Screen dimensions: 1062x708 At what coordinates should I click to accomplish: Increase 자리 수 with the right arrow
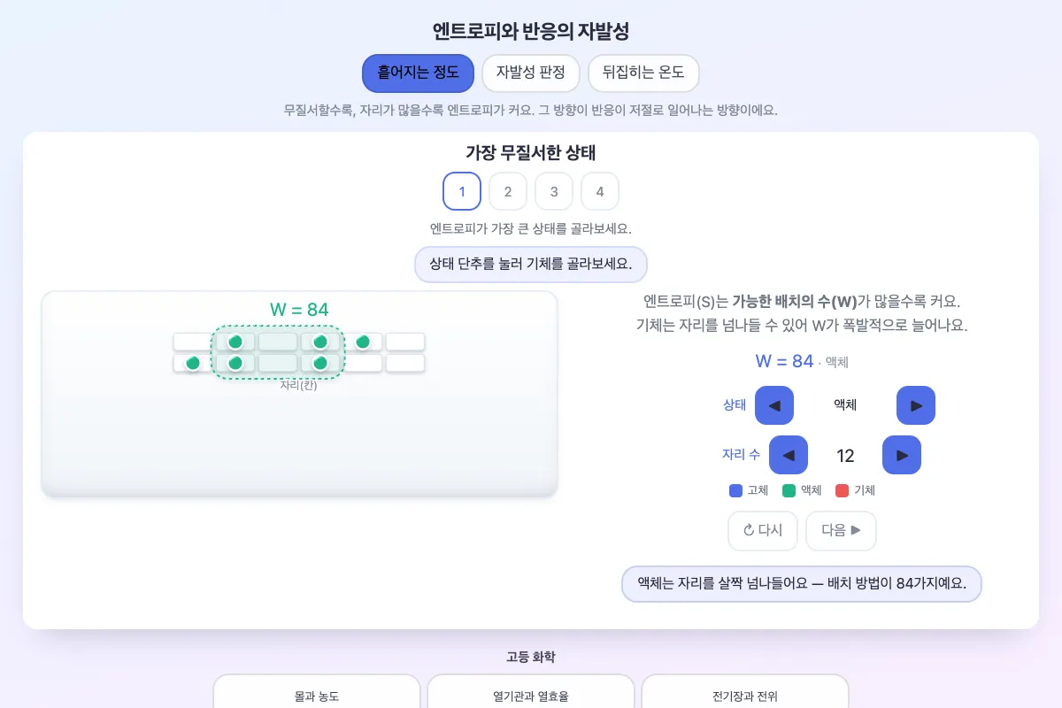(902, 455)
